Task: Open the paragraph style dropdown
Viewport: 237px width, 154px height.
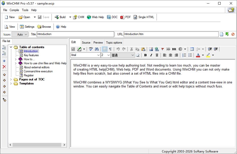Action: click(132, 55)
